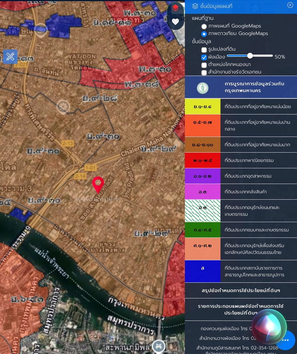297x354 pixels.
Task: Click the กองควบคุมผังเมือง phone line
Action: point(226,329)
